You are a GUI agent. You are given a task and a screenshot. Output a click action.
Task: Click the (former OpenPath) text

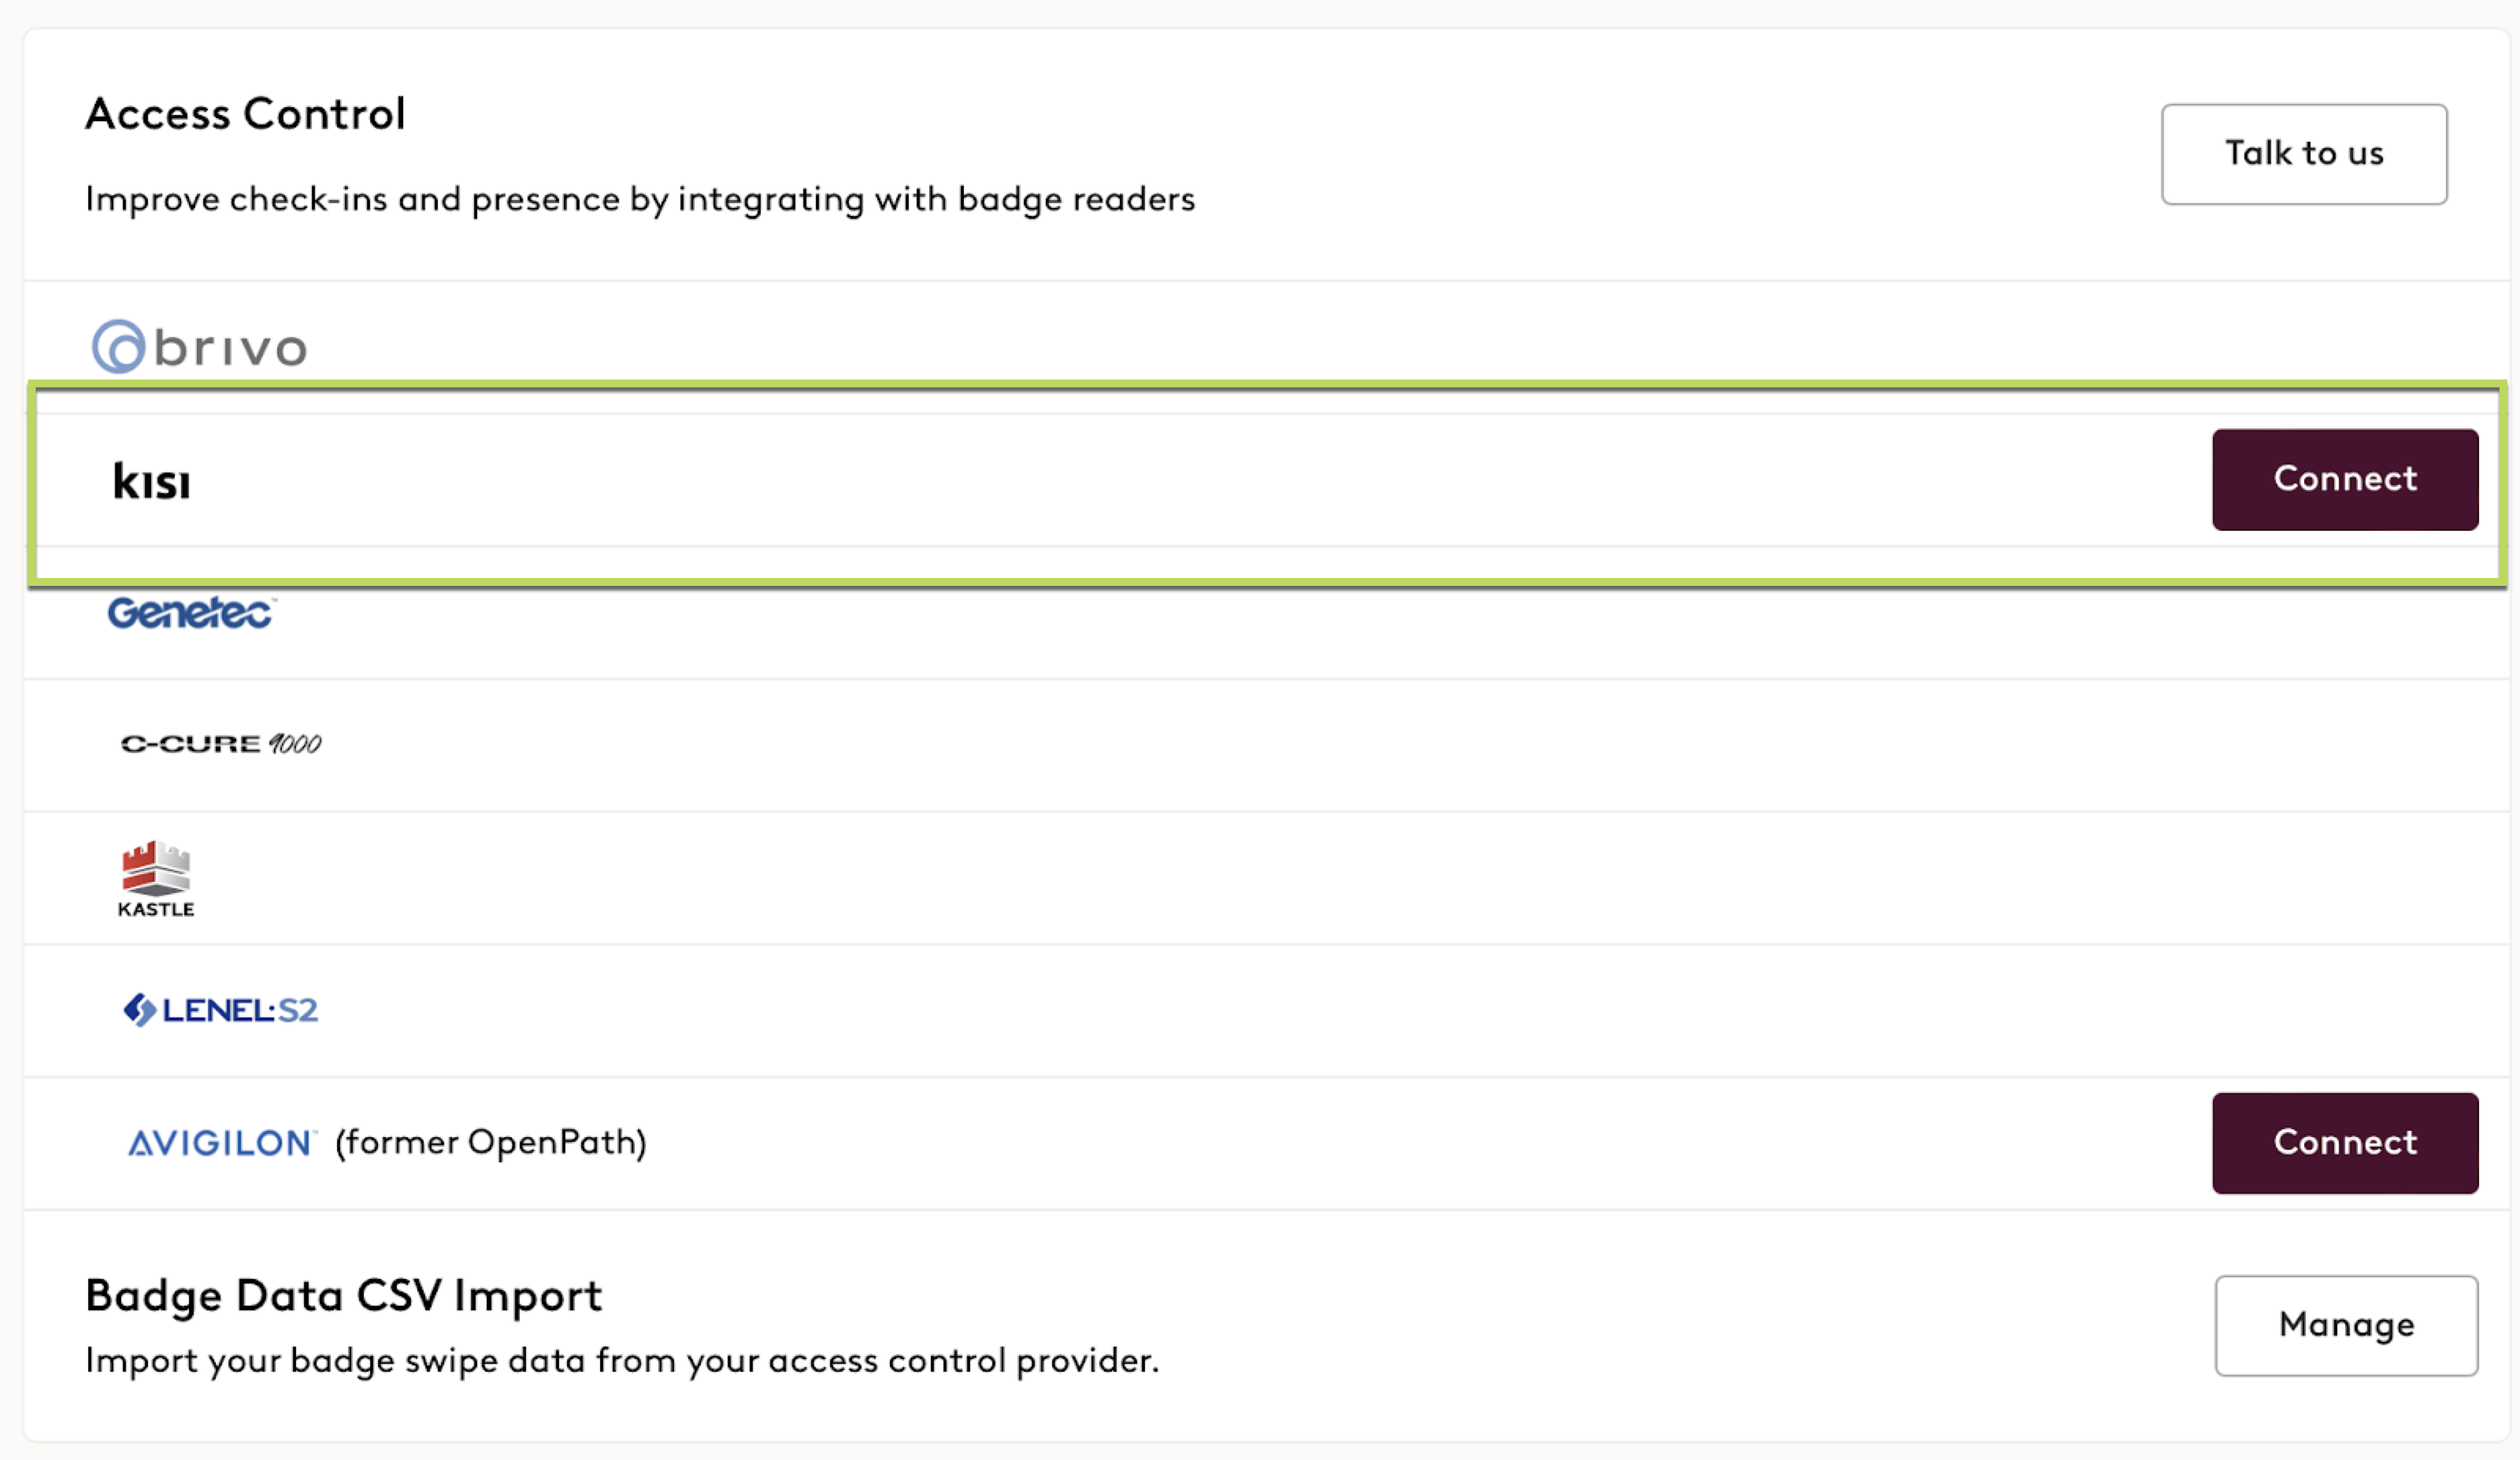[491, 1143]
